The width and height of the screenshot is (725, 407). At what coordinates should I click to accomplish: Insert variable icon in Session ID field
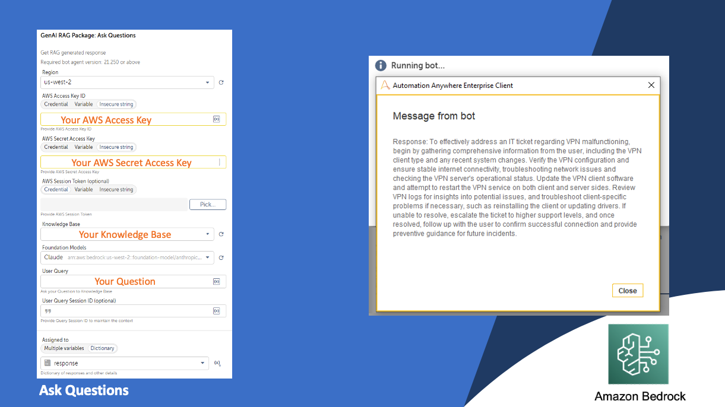coord(216,311)
